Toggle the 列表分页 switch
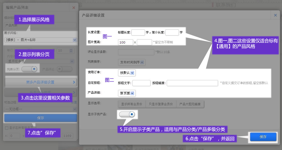The height and width of the screenshot is (150, 282). point(29,69)
